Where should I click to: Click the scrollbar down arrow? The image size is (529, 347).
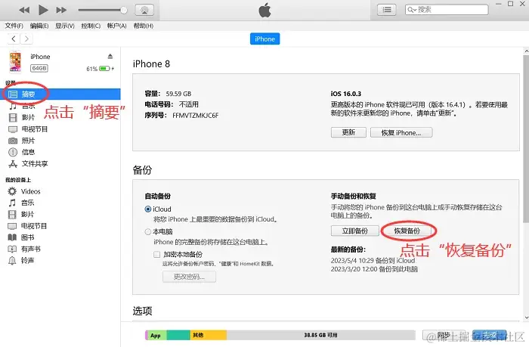pos(526,318)
